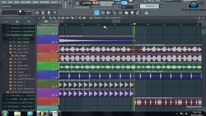Show audio clips using the waveform icon

coord(46,21)
